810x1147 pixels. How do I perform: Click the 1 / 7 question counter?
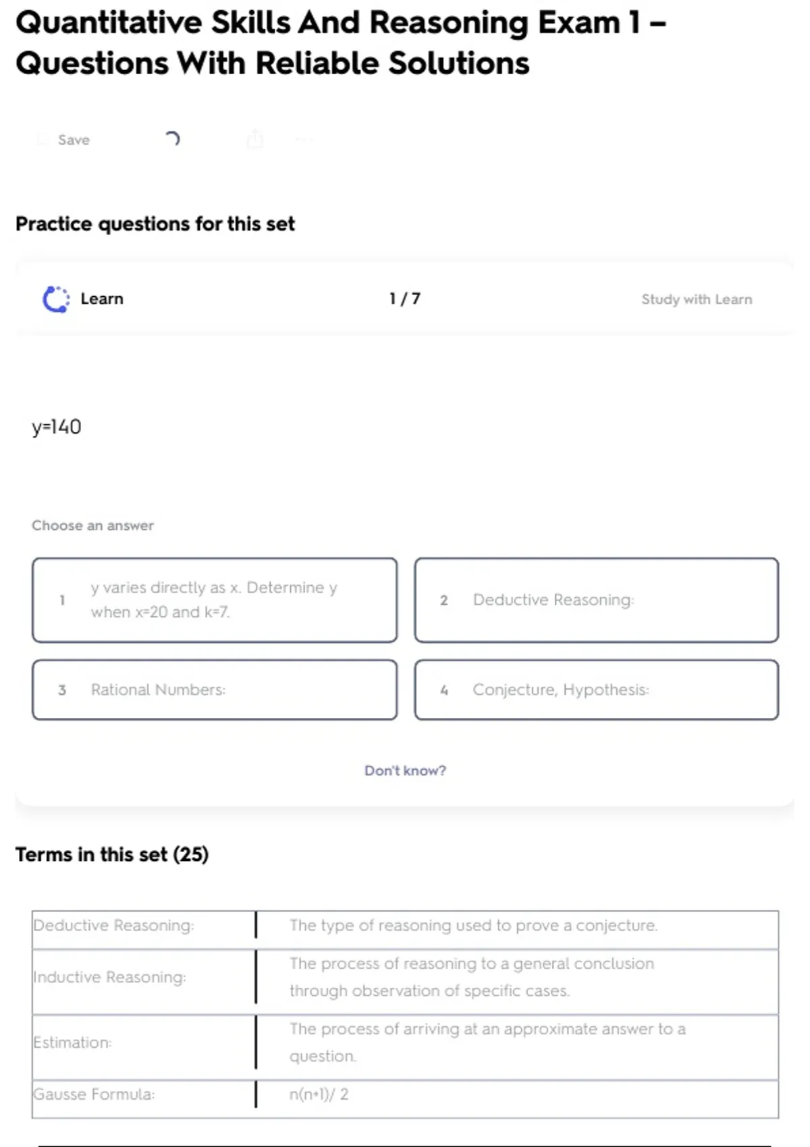click(x=405, y=299)
